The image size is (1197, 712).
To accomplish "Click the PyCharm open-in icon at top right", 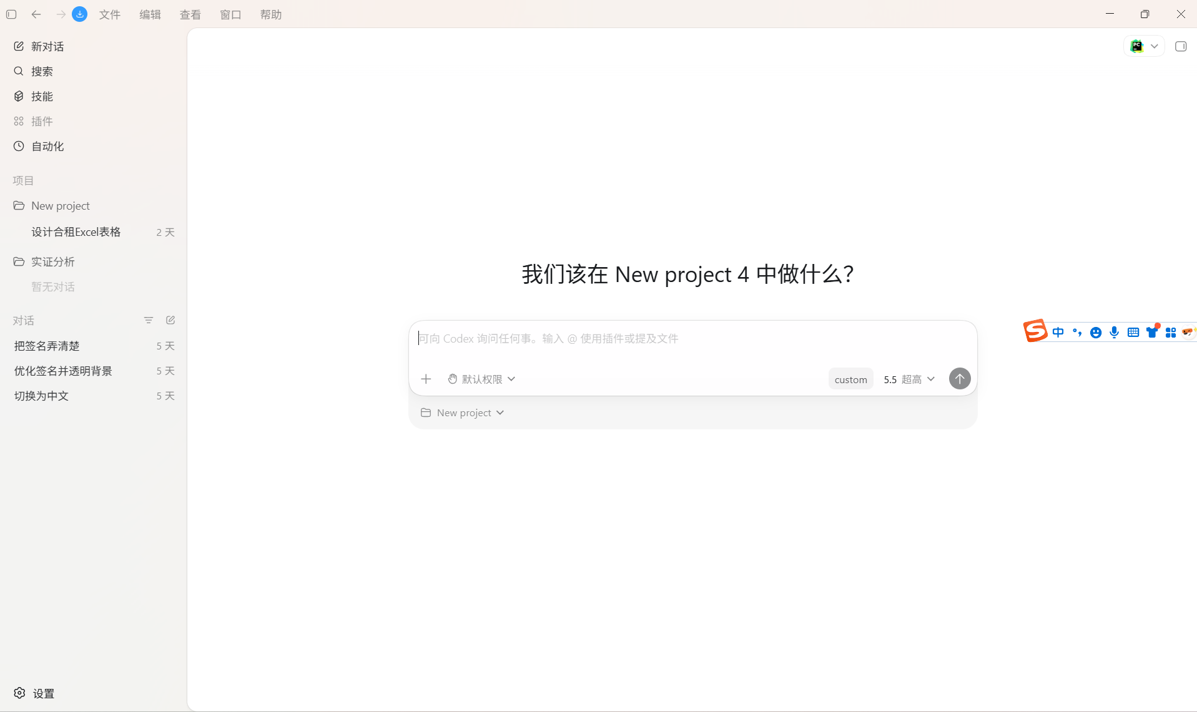I will pyautogui.click(x=1137, y=46).
